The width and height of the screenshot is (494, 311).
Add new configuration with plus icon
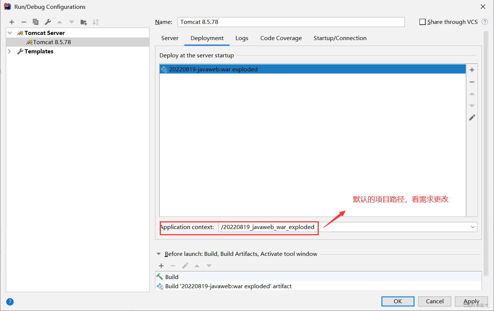coord(12,22)
